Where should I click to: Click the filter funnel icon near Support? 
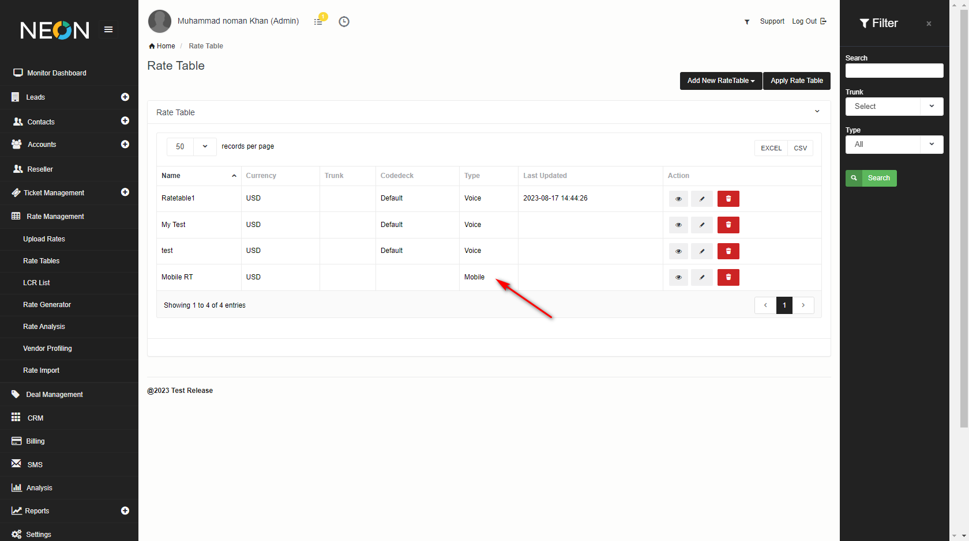(x=747, y=22)
